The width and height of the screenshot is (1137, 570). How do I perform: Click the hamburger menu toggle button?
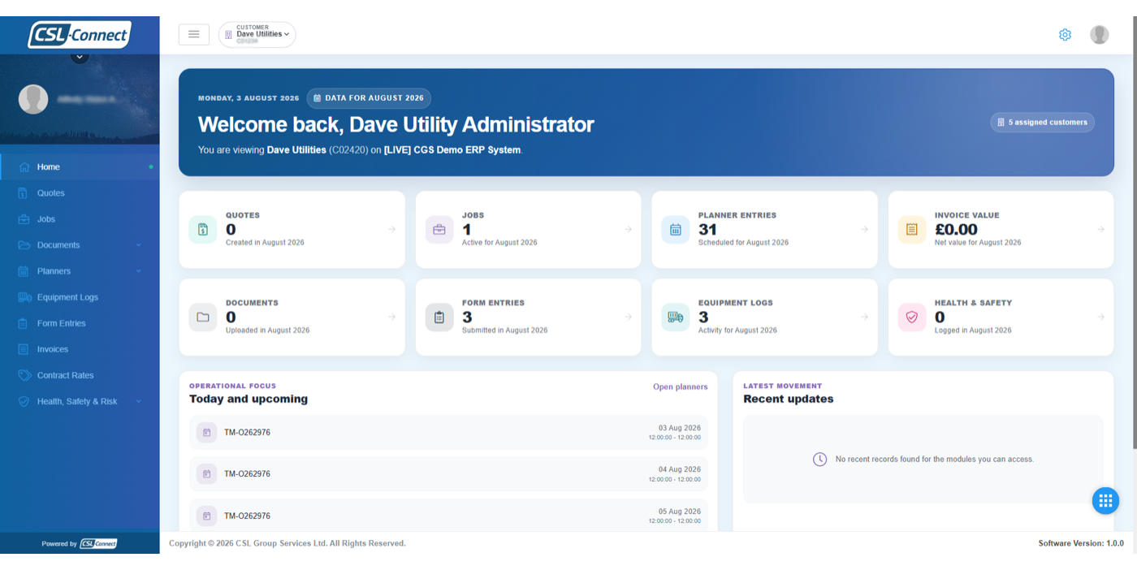[194, 34]
